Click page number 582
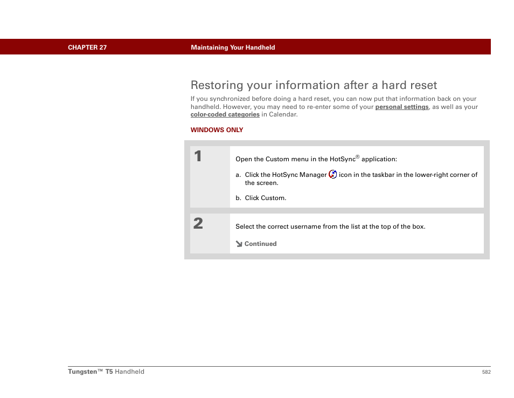This screenshot has width=514, height=398. click(x=486, y=372)
